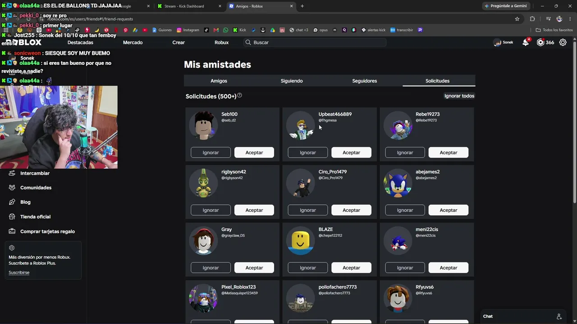Image resolution: width=577 pixels, height=324 pixels.
Task: Ignore the friend request from BLAZE
Action: (x=308, y=268)
